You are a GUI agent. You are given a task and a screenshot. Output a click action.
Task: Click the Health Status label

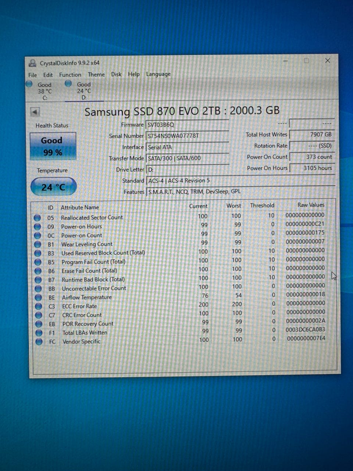52,125
